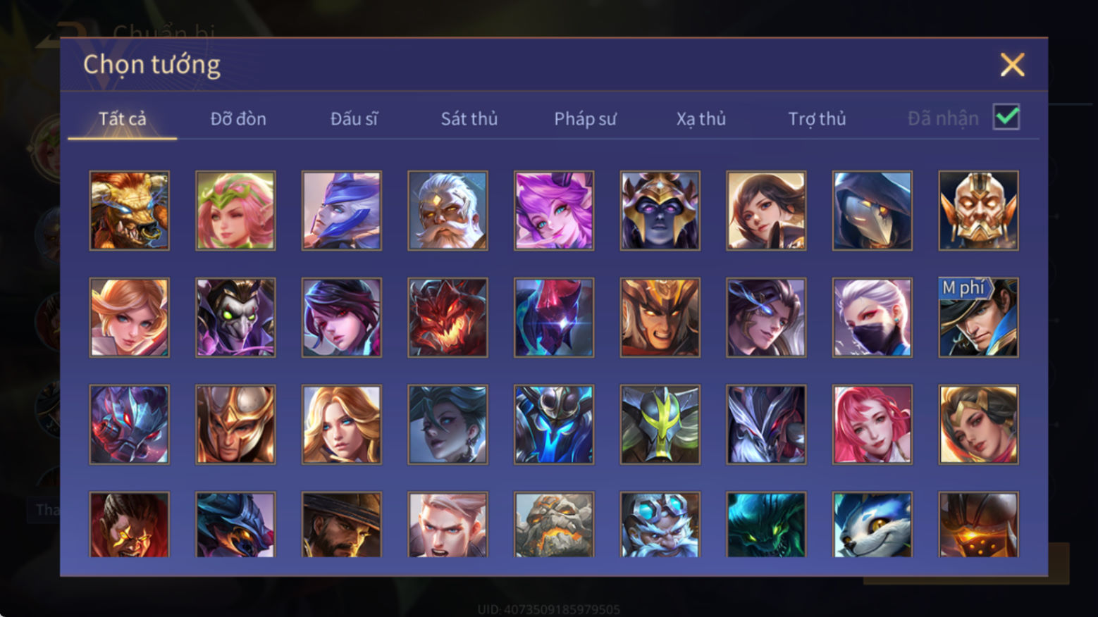The width and height of the screenshot is (1098, 617).
Task: Select the purple-haired horned girl hero
Action: click(x=554, y=211)
